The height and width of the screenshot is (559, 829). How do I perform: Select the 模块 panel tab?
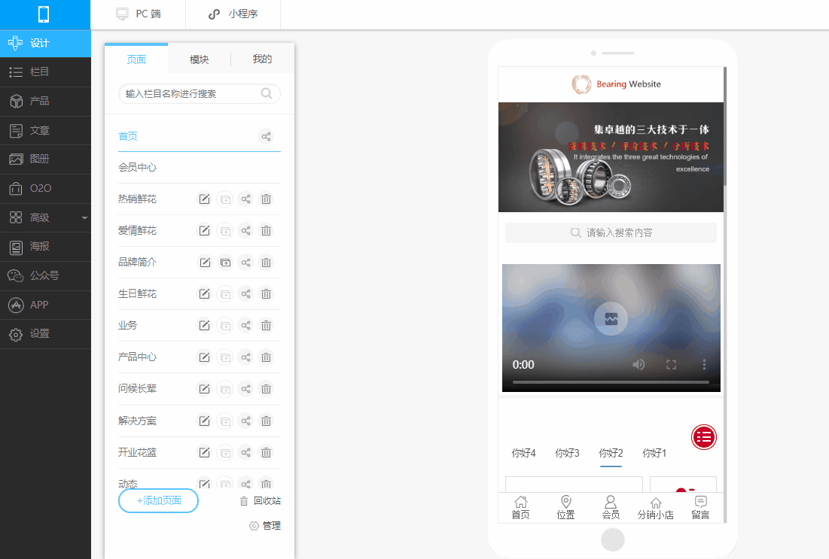(x=200, y=59)
